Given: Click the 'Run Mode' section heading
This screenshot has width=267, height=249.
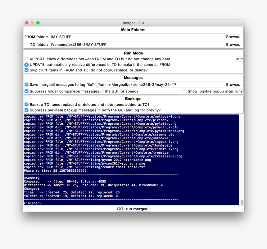Looking at the screenshot, I should point(133,53).
